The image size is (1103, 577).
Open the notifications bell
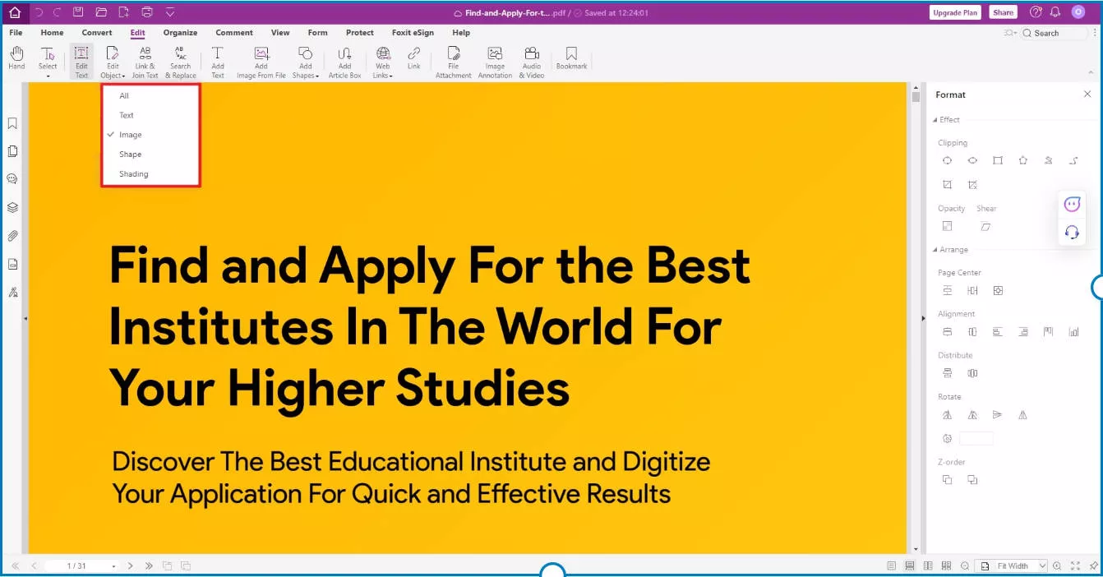pyautogui.click(x=1055, y=12)
